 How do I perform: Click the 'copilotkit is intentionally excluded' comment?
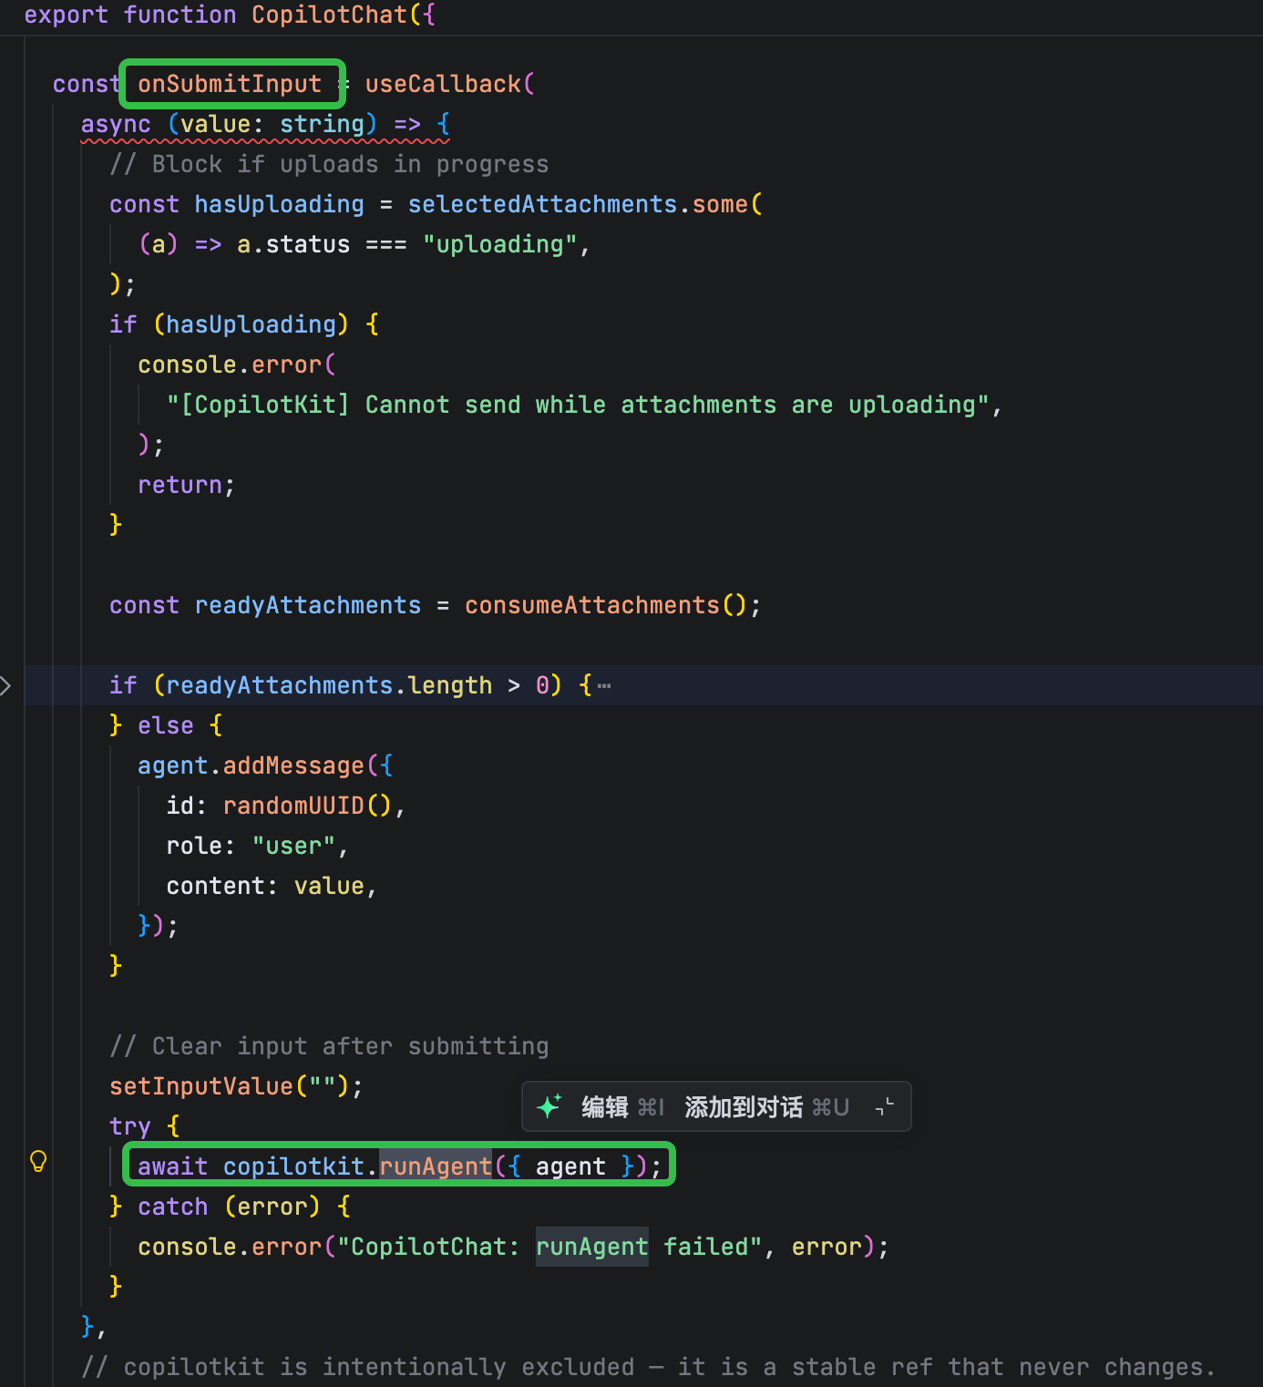[649, 1367]
